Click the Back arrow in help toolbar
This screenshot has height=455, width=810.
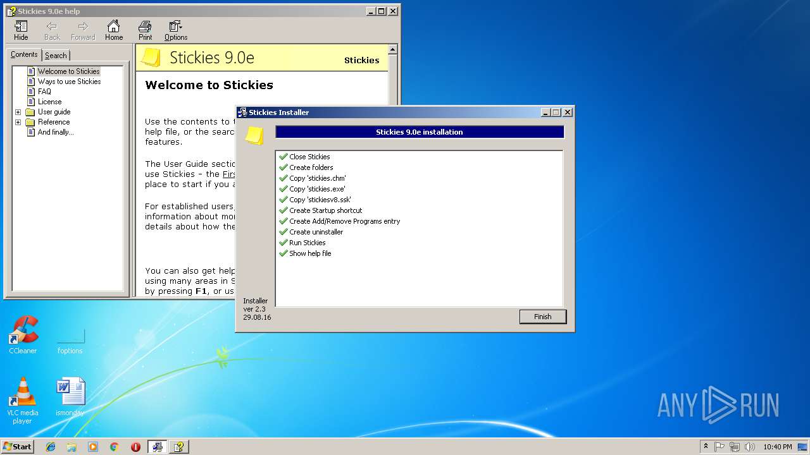click(52, 30)
